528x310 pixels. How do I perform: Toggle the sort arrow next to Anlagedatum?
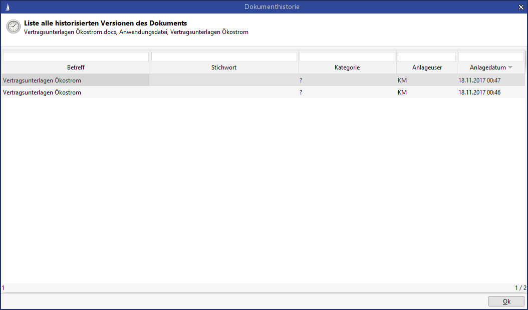[x=510, y=67]
